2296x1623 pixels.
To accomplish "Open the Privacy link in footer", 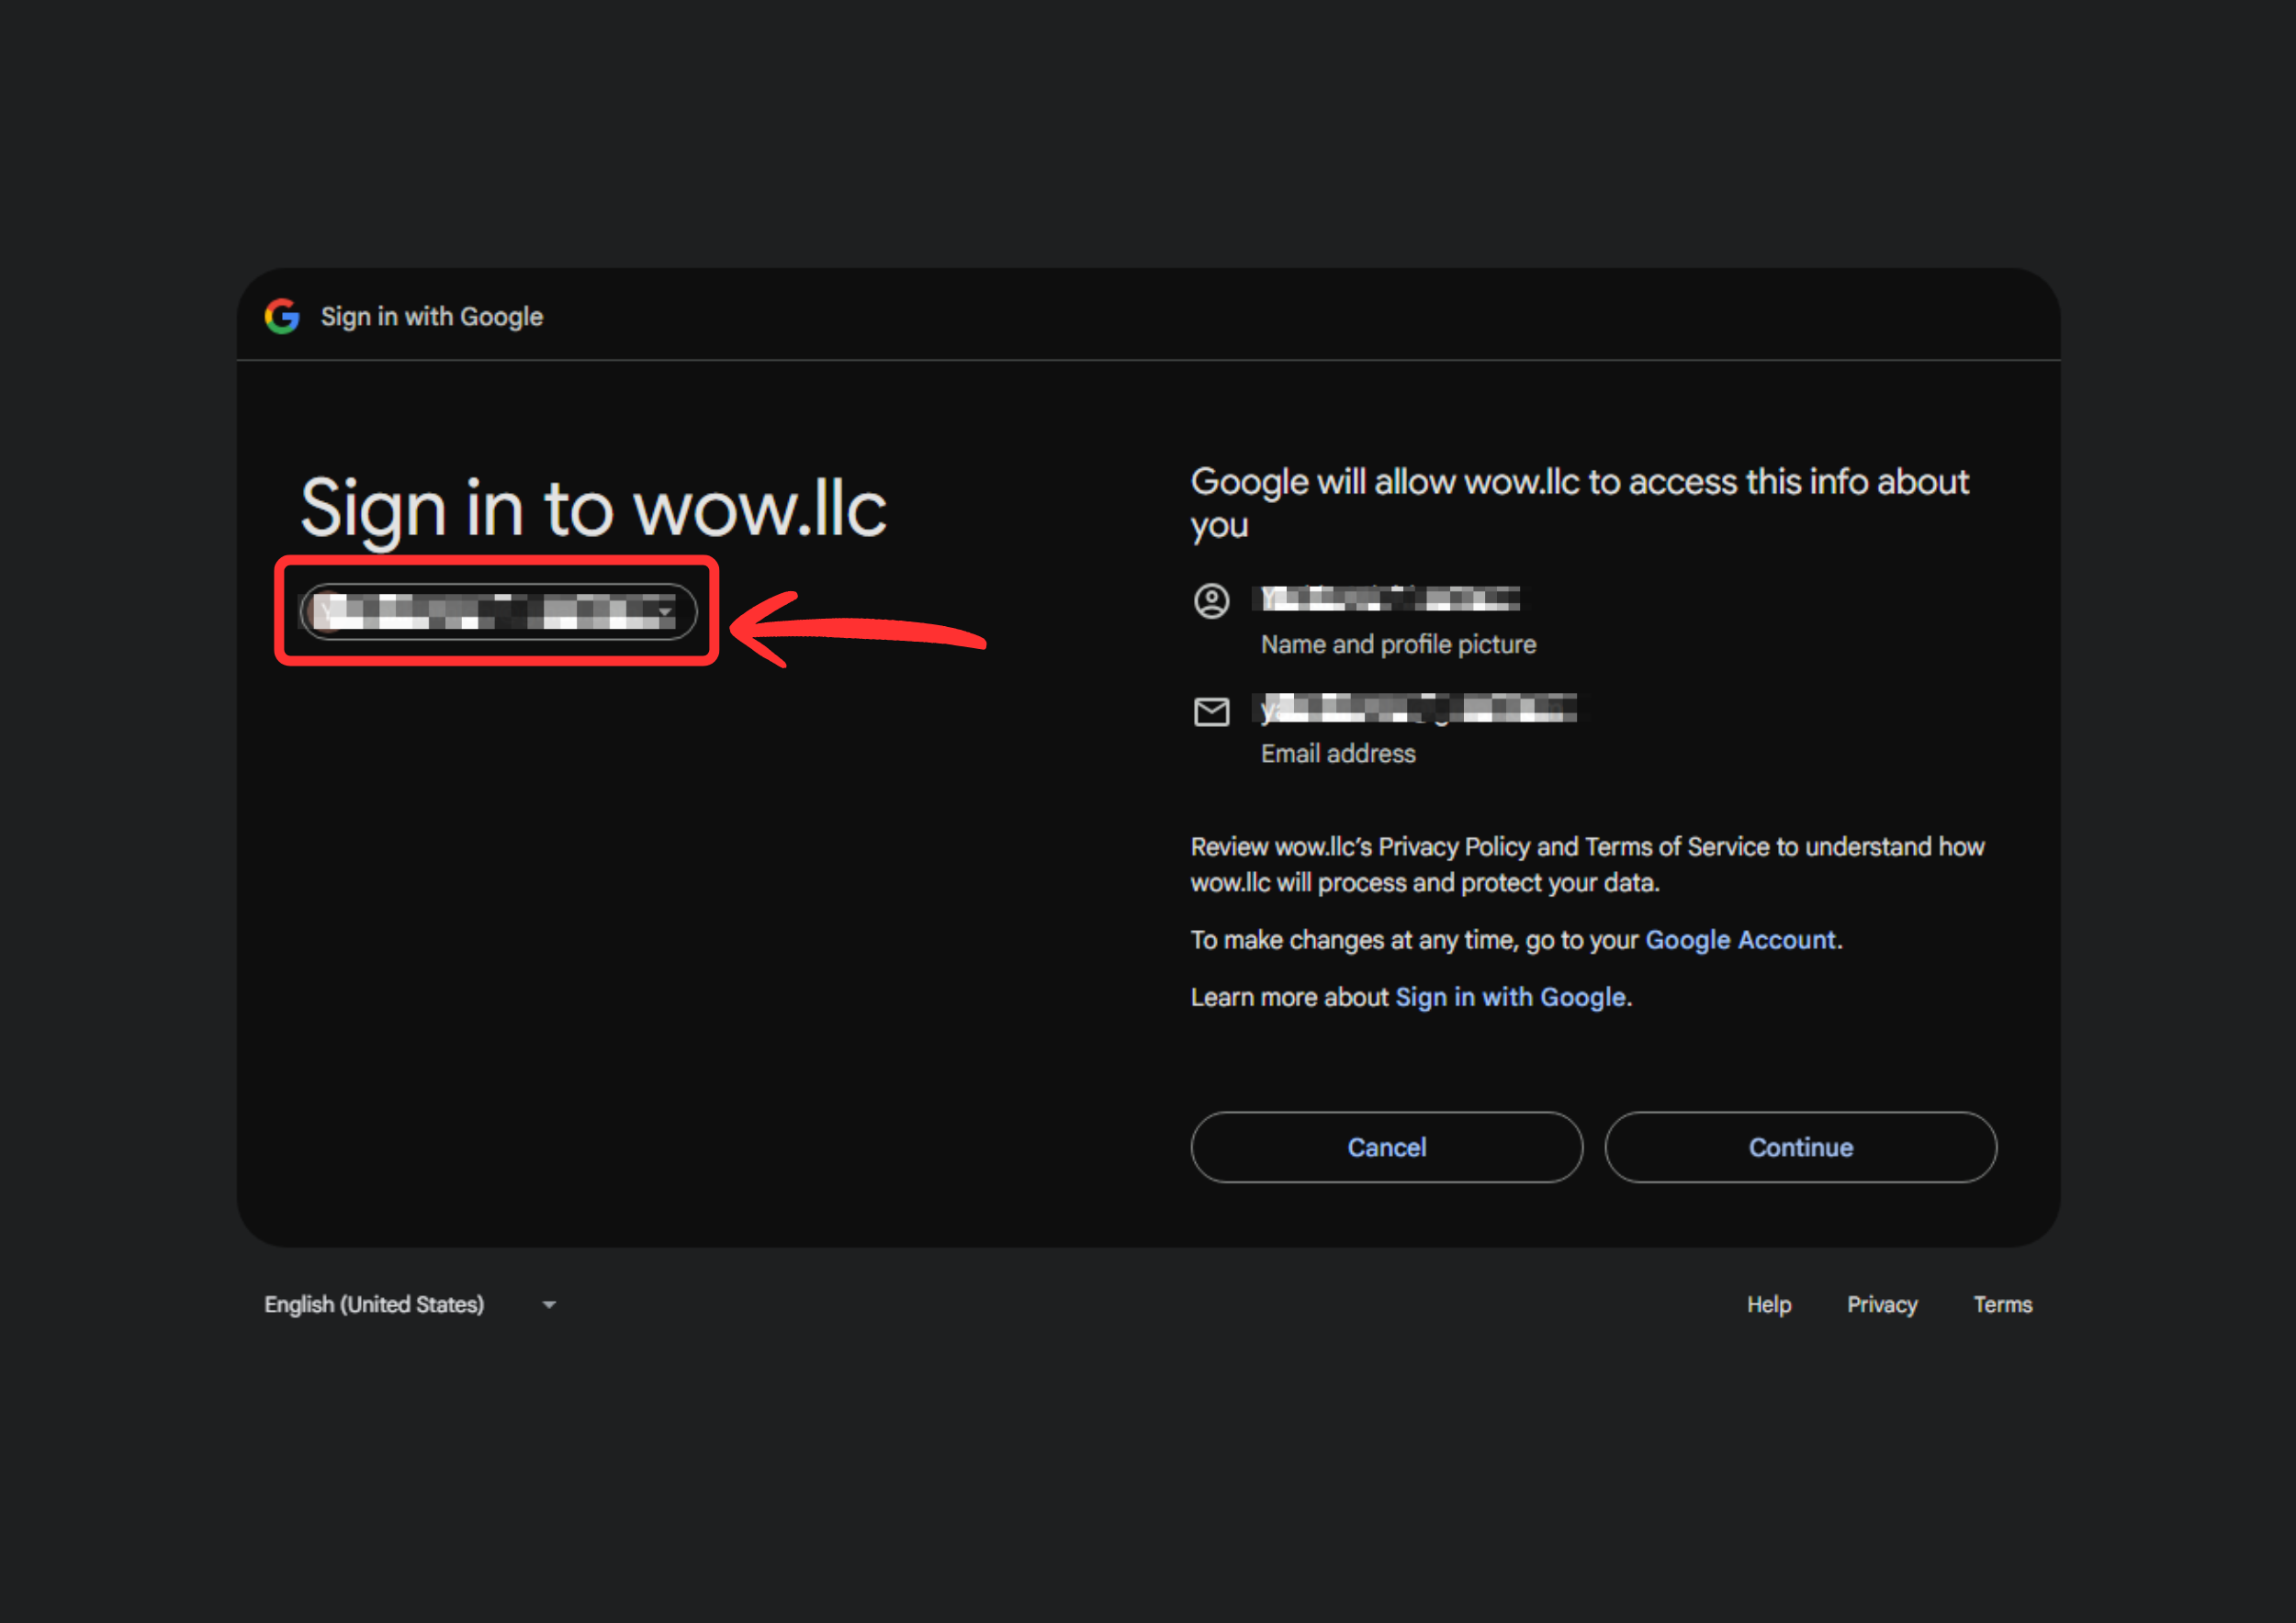I will (1882, 1304).
